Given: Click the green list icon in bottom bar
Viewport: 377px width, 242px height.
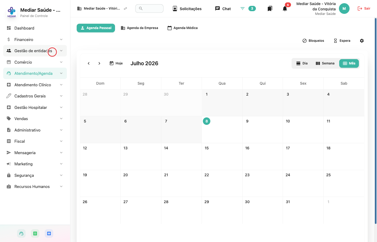Looking at the screenshot, I should pos(35,233).
